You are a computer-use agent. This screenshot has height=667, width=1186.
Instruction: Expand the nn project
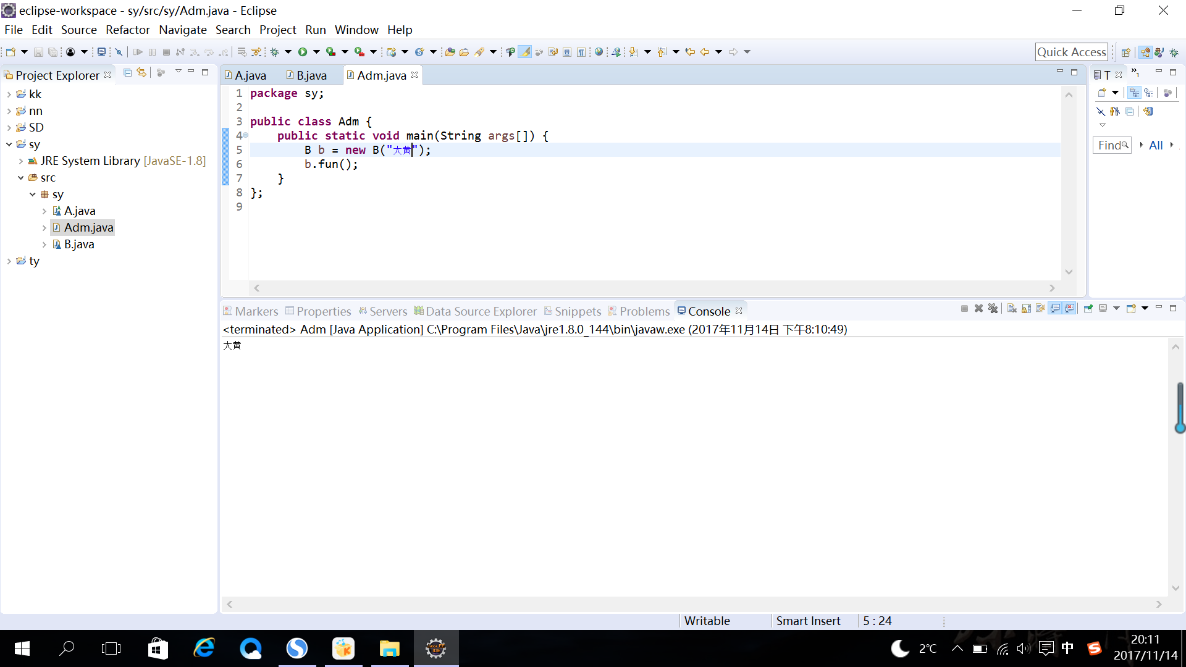coord(9,111)
